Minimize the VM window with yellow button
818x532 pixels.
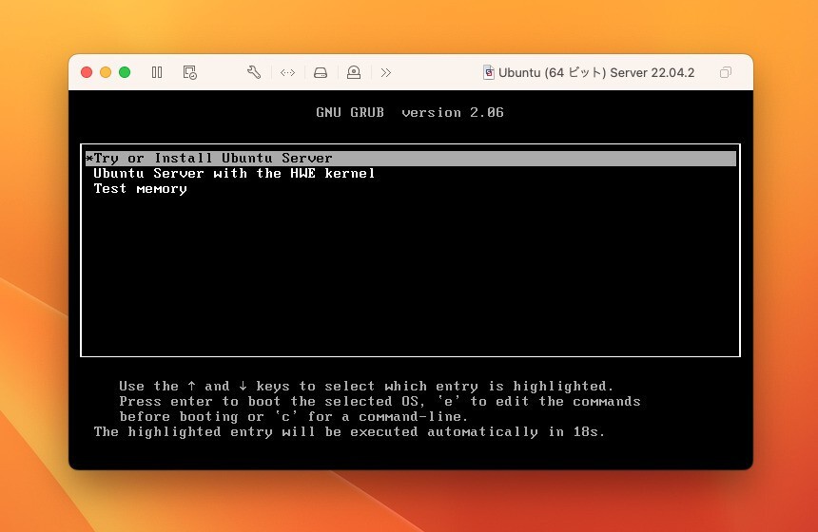point(106,72)
